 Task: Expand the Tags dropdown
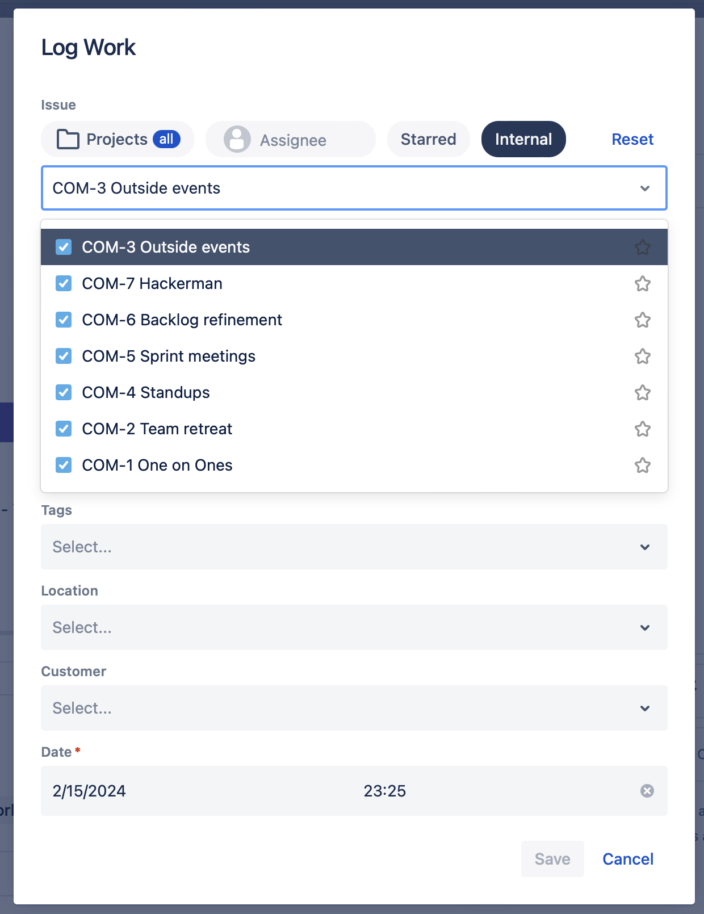[x=354, y=547]
